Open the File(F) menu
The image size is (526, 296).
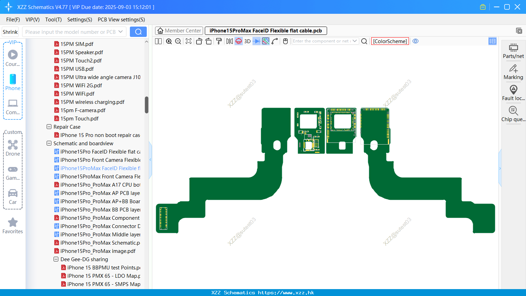(x=13, y=20)
